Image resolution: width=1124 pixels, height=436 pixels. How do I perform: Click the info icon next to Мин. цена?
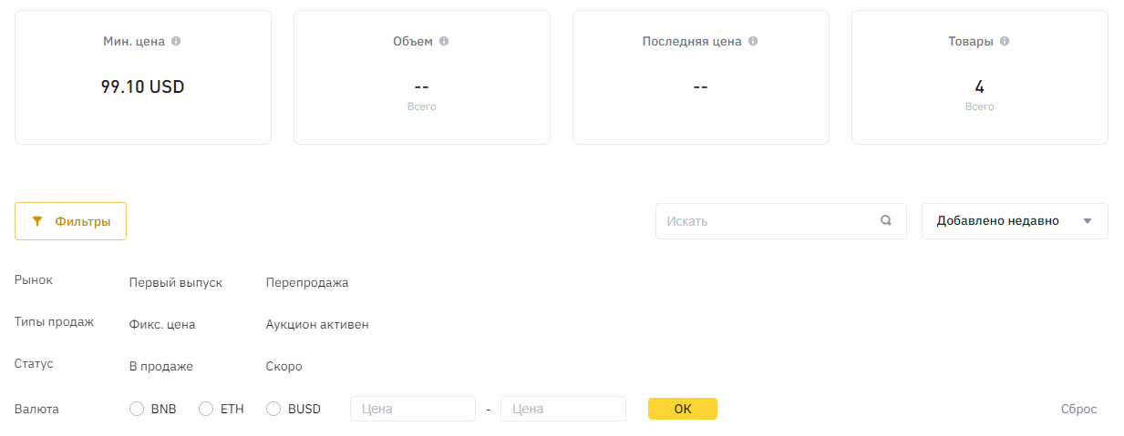pyautogui.click(x=176, y=41)
